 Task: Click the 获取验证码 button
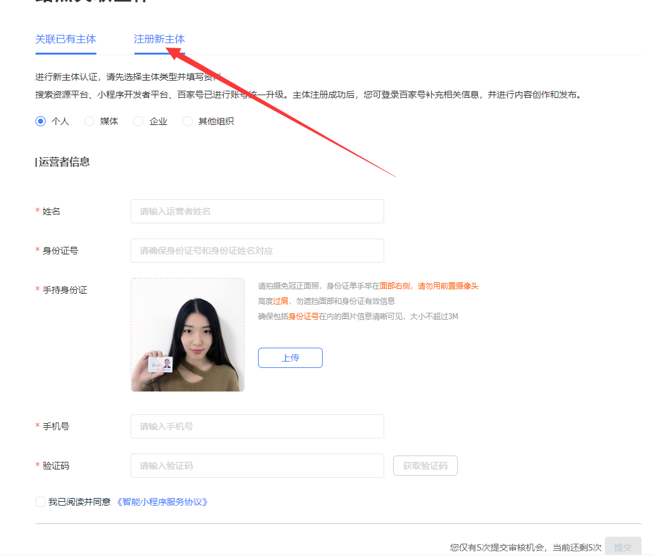point(425,466)
